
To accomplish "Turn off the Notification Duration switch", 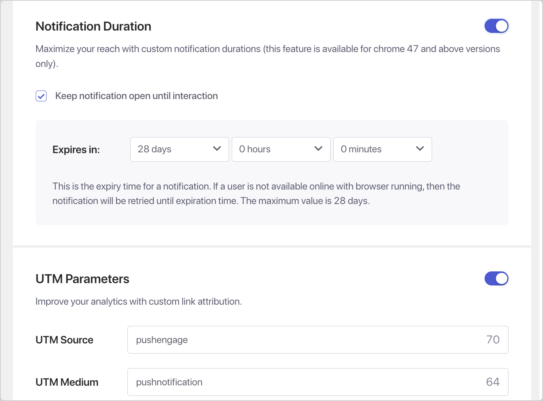I will pos(496,26).
